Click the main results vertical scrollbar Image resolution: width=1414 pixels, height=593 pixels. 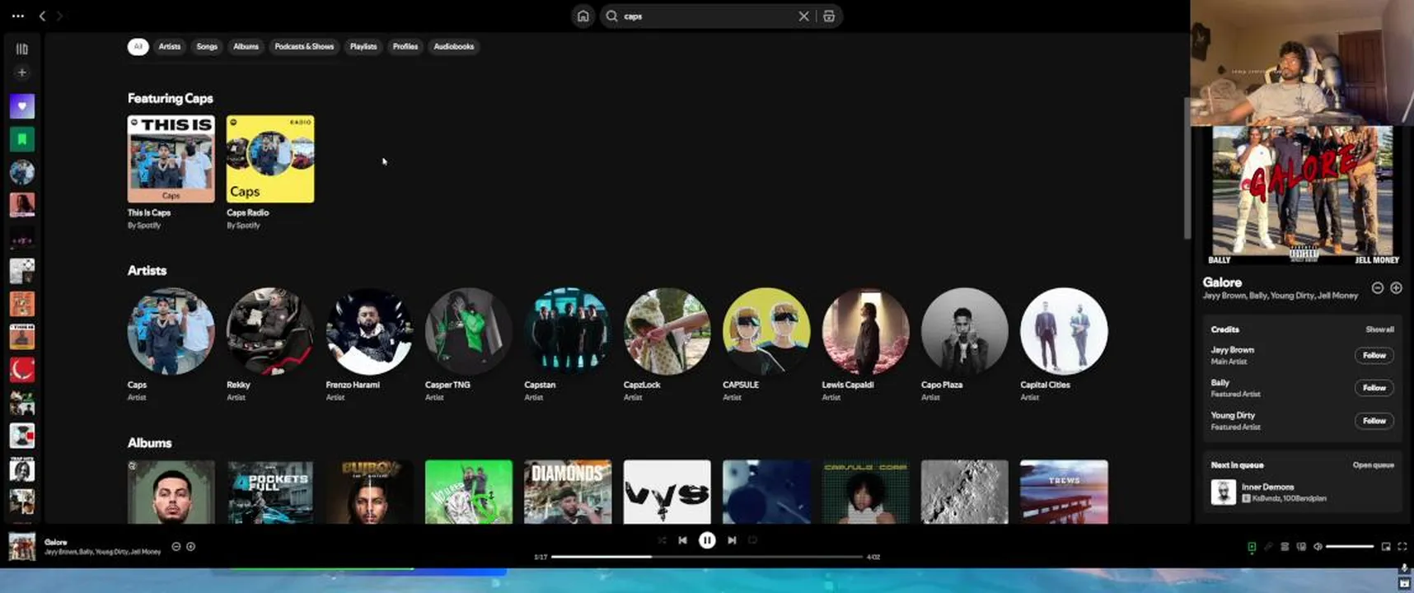[1187, 168]
